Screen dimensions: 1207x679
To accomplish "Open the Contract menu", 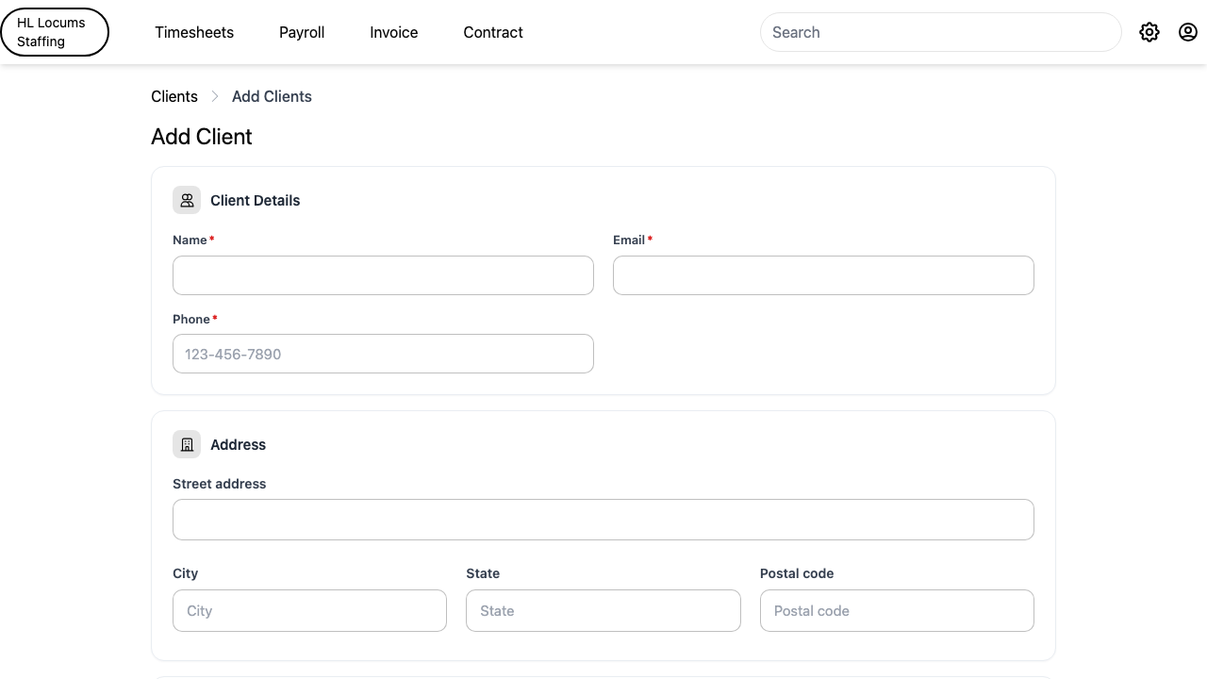I will coord(493,32).
